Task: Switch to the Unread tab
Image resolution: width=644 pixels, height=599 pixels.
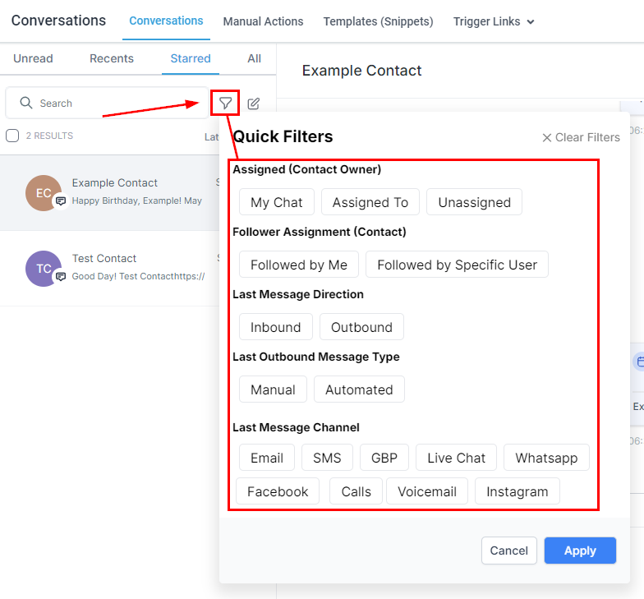Action: pyautogui.click(x=33, y=59)
